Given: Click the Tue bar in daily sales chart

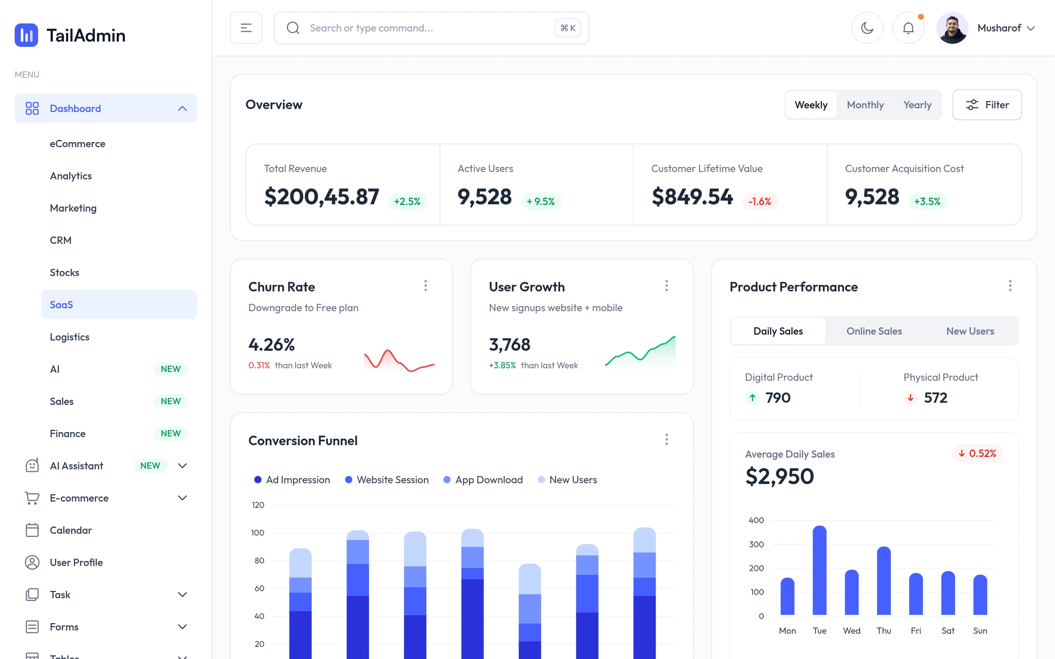Looking at the screenshot, I should [x=819, y=570].
